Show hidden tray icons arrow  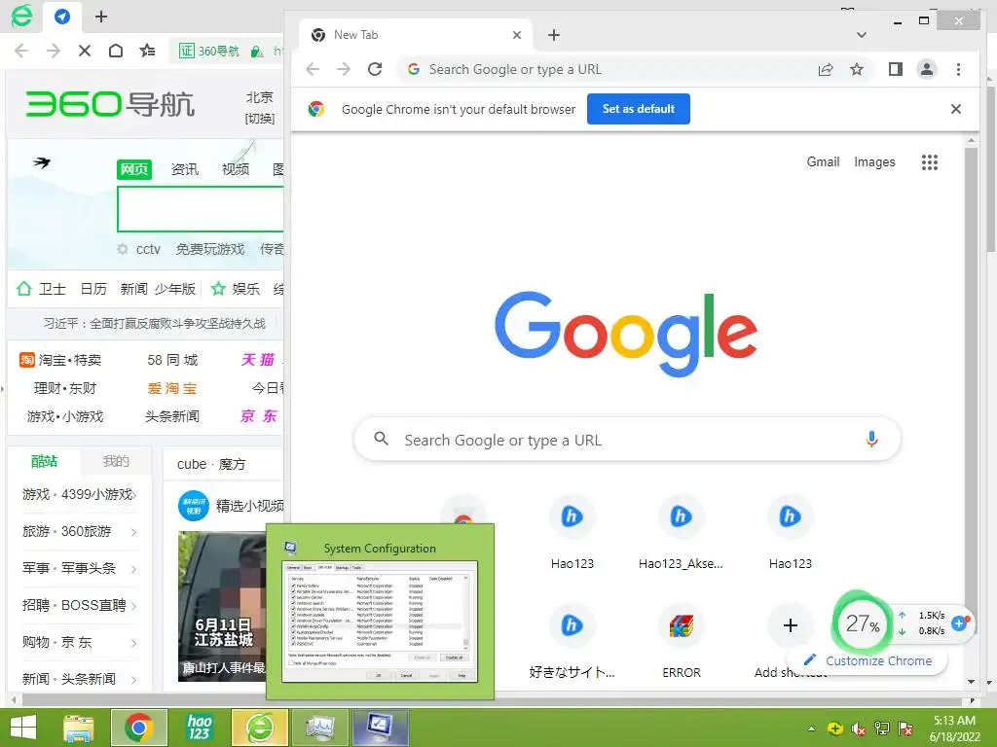[x=811, y=729]
